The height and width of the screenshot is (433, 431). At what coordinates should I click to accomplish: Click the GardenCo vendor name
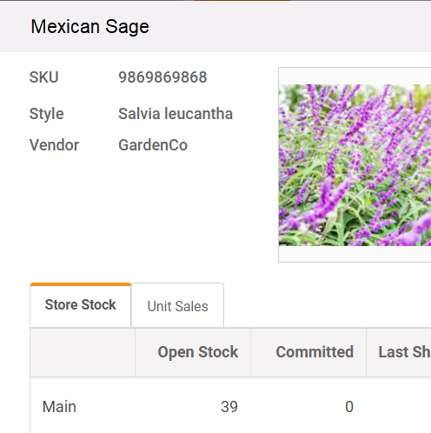(x=153, y=145)
